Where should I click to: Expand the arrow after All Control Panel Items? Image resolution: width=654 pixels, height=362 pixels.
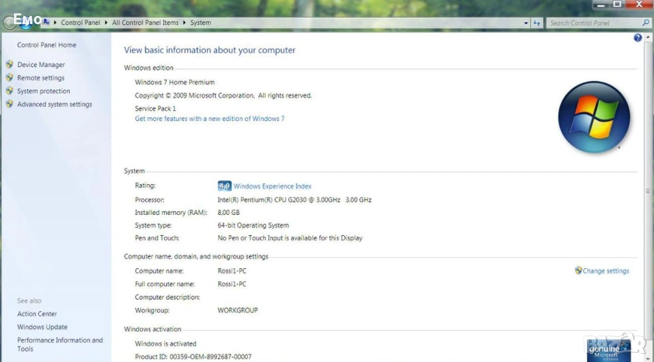(185, 23)
